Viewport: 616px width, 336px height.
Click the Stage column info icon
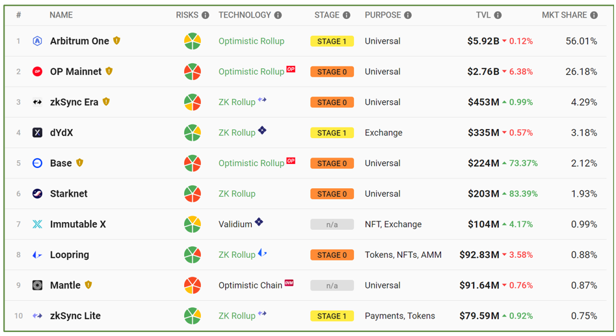[346, 16]
